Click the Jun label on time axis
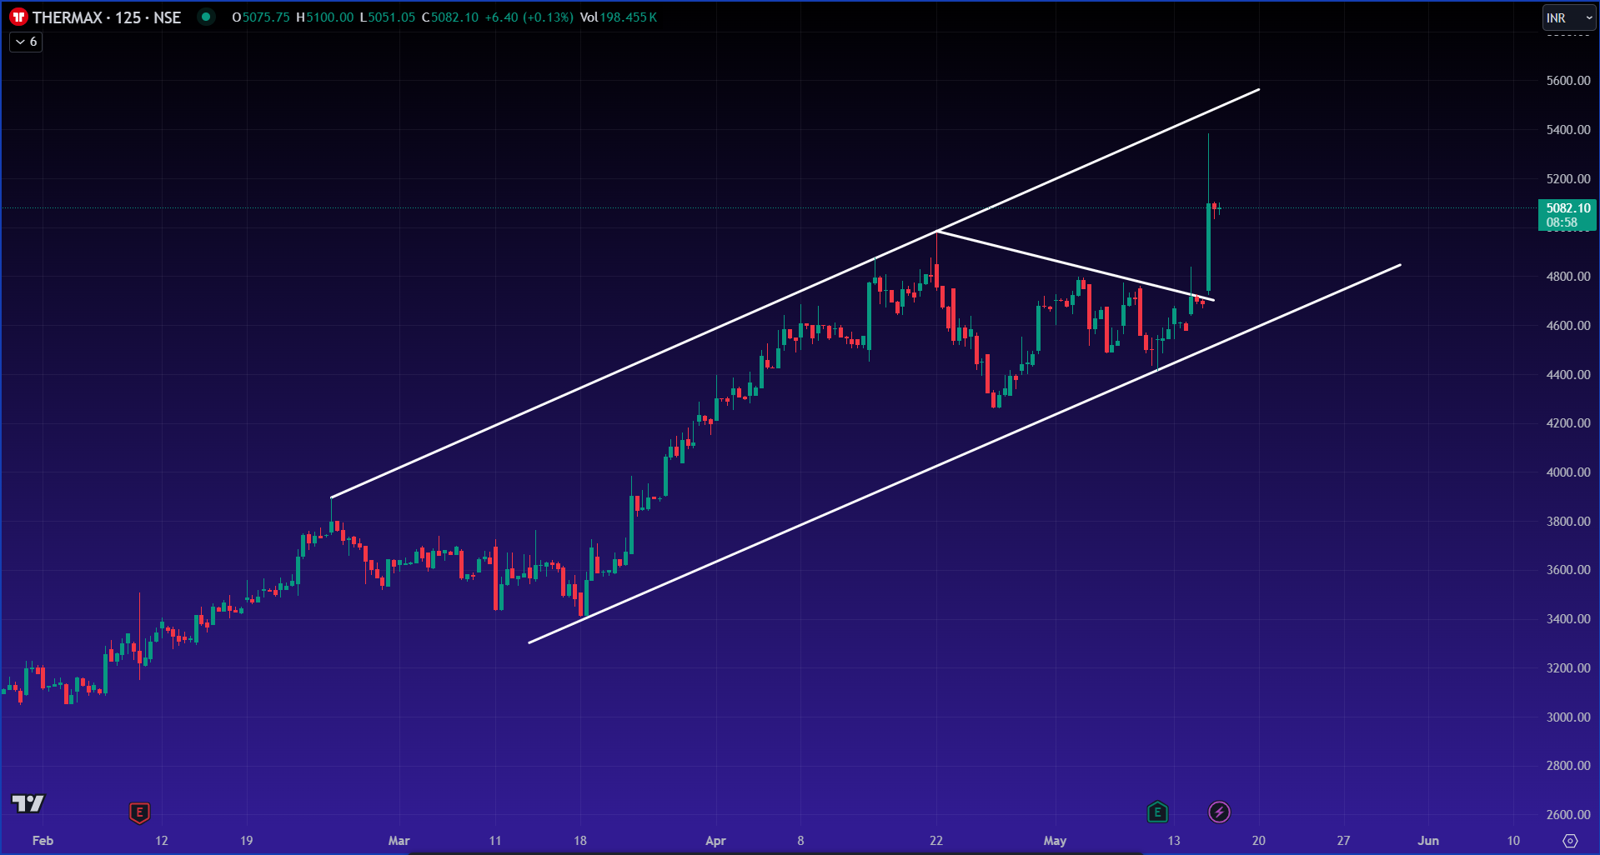 [x=1428, y=840]
